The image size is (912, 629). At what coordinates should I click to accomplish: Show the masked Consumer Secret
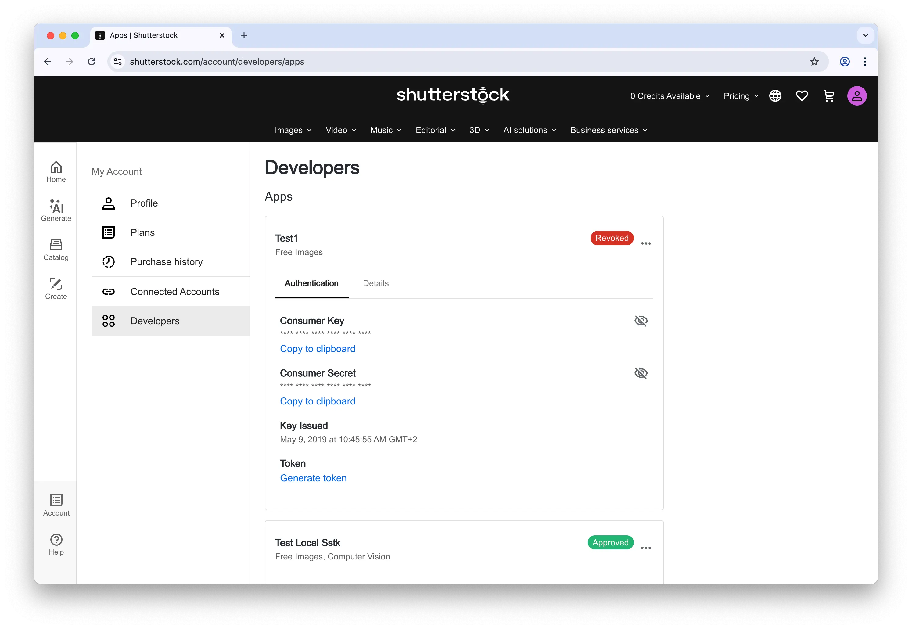(641, 373)
